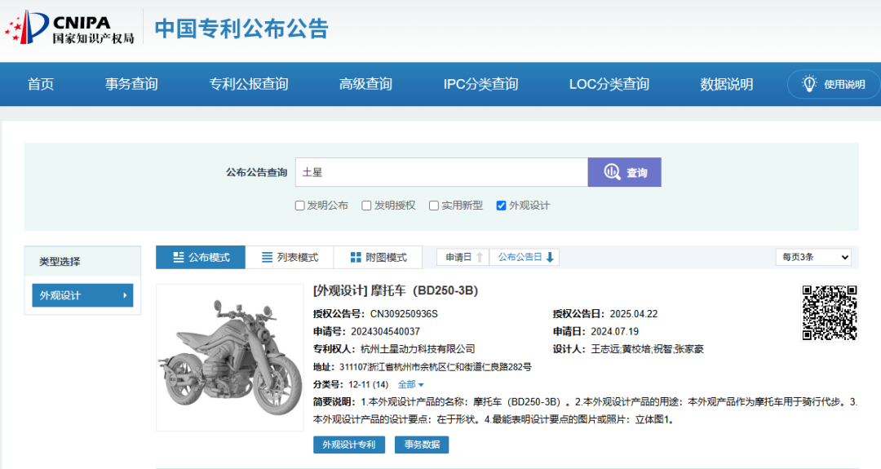Expand the 全部 classification dropdown
The width and height of the screenshot is (881, 469).
[410, 385]
